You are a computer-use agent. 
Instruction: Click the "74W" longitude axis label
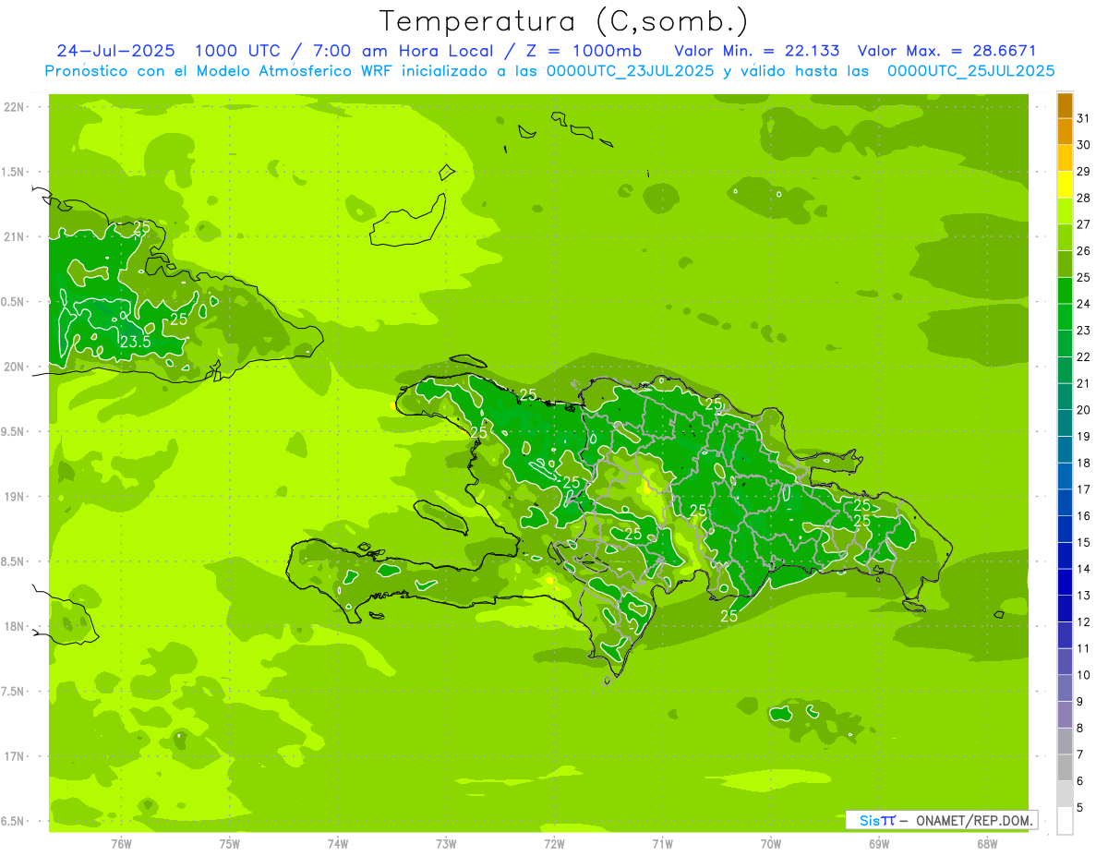tap(337, 844)
